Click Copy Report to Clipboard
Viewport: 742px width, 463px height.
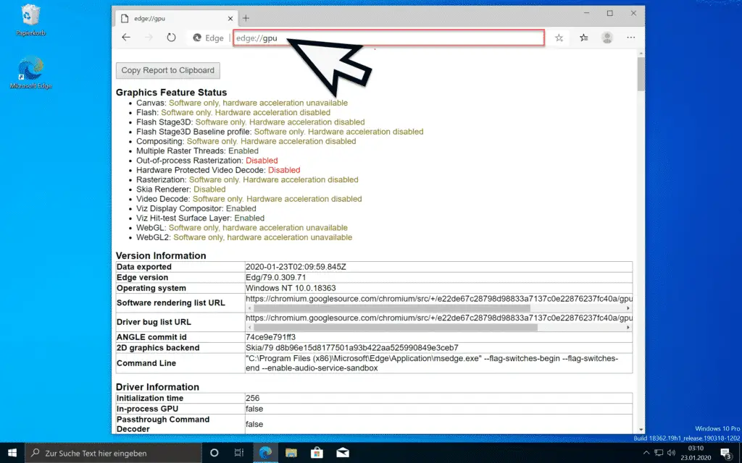click(168, 70)
